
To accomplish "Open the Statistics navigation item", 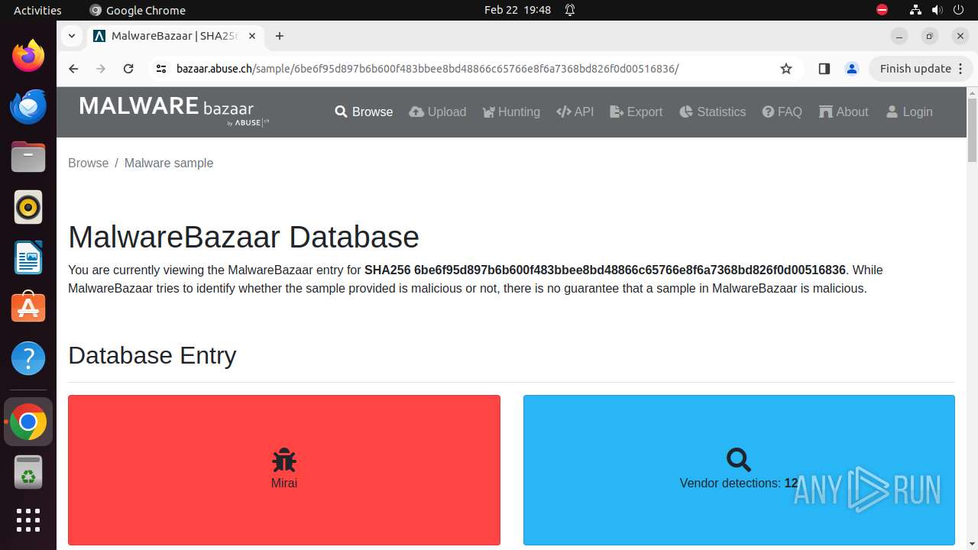I will pos(712,112).
